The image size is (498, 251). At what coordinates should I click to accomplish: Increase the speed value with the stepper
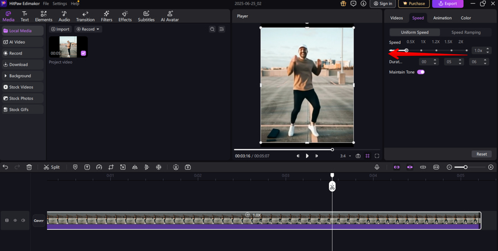pyautogui.click(x=488, y=49)
